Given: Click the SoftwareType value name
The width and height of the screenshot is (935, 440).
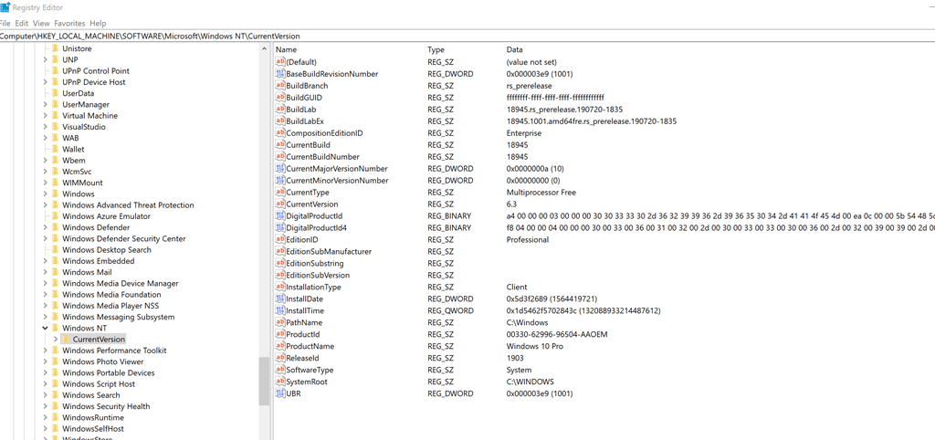Looking at the screenshot, I should (310, 370).
